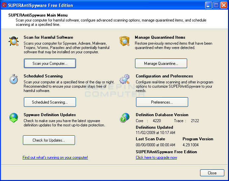
Task: Click the stopwatch Scheduled Scanning icon
Action: coord(14,79)
